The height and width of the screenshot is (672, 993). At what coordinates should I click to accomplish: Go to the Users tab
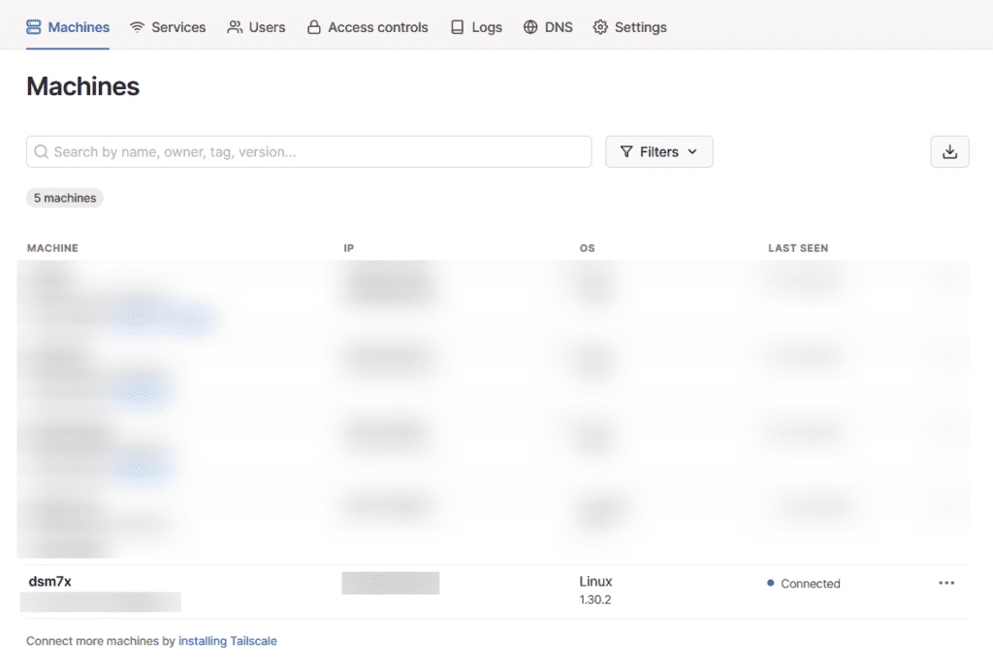click(x=256, y=27)
